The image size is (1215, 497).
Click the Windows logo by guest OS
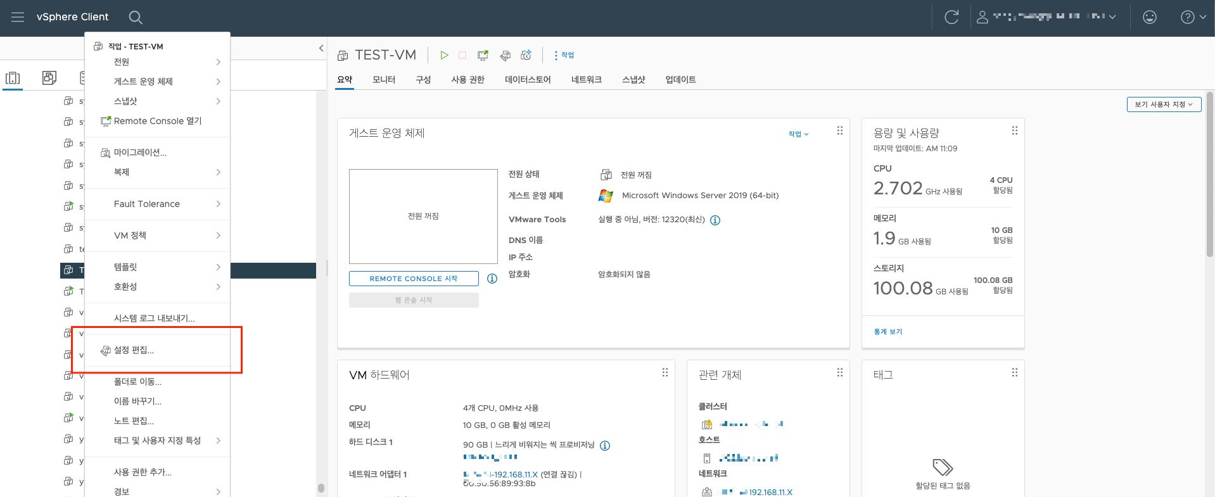point(606,196)
